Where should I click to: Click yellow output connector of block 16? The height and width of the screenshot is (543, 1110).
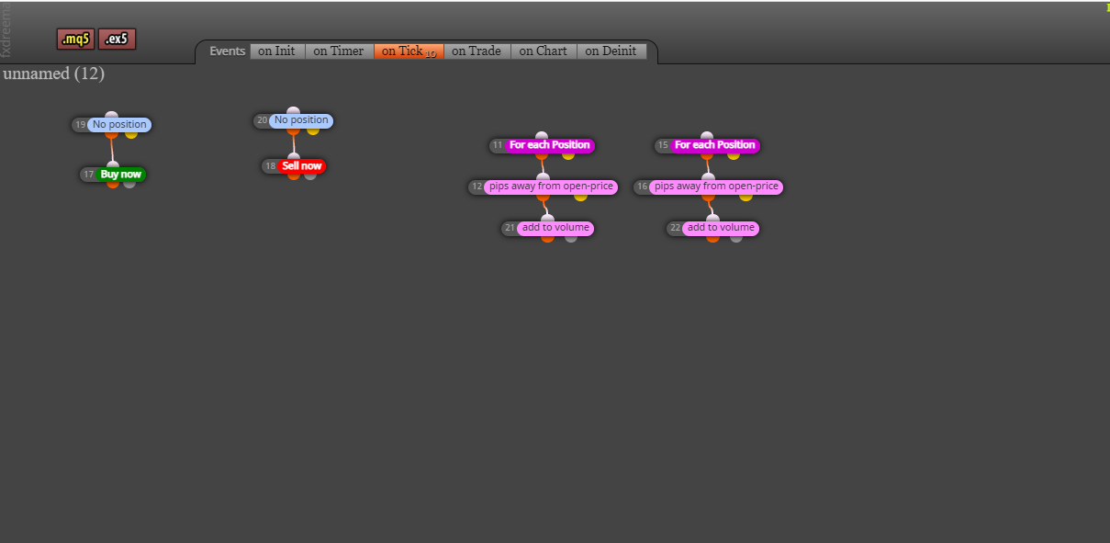746,196
